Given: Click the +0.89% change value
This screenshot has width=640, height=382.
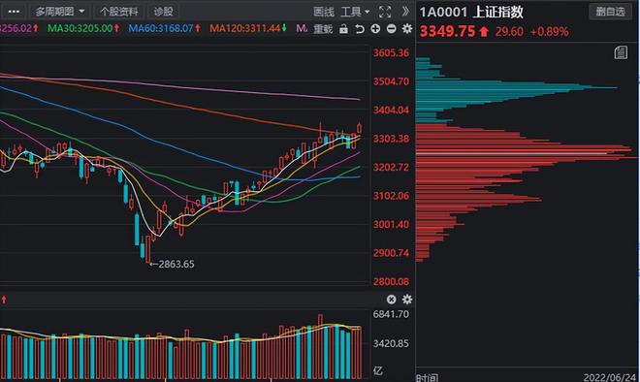Looking at the screenshot, I should tap(550, 31).
